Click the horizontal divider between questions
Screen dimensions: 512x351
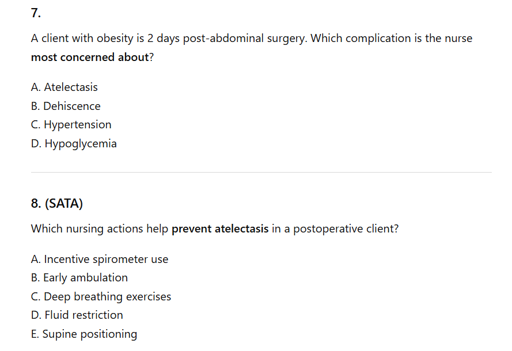(261, 172)
